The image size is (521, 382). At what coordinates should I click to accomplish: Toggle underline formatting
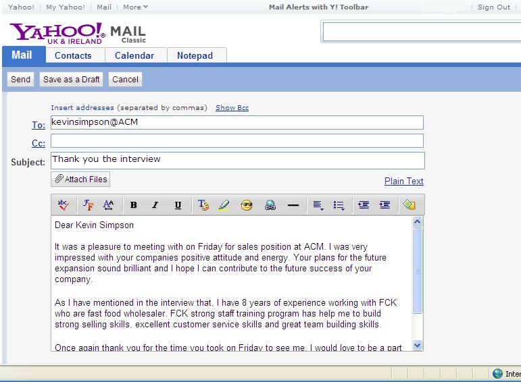click(x=178, y=205)
